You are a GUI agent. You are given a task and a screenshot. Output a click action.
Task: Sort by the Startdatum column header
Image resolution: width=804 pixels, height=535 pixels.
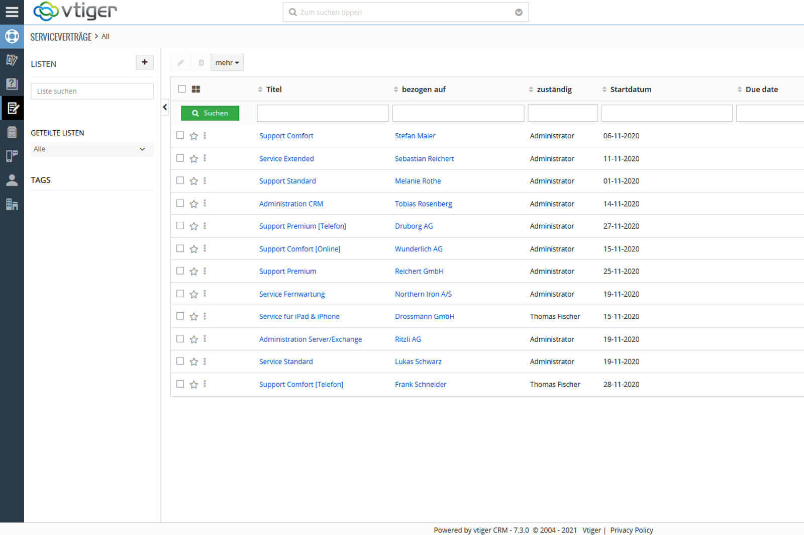(x=631, y=89)
